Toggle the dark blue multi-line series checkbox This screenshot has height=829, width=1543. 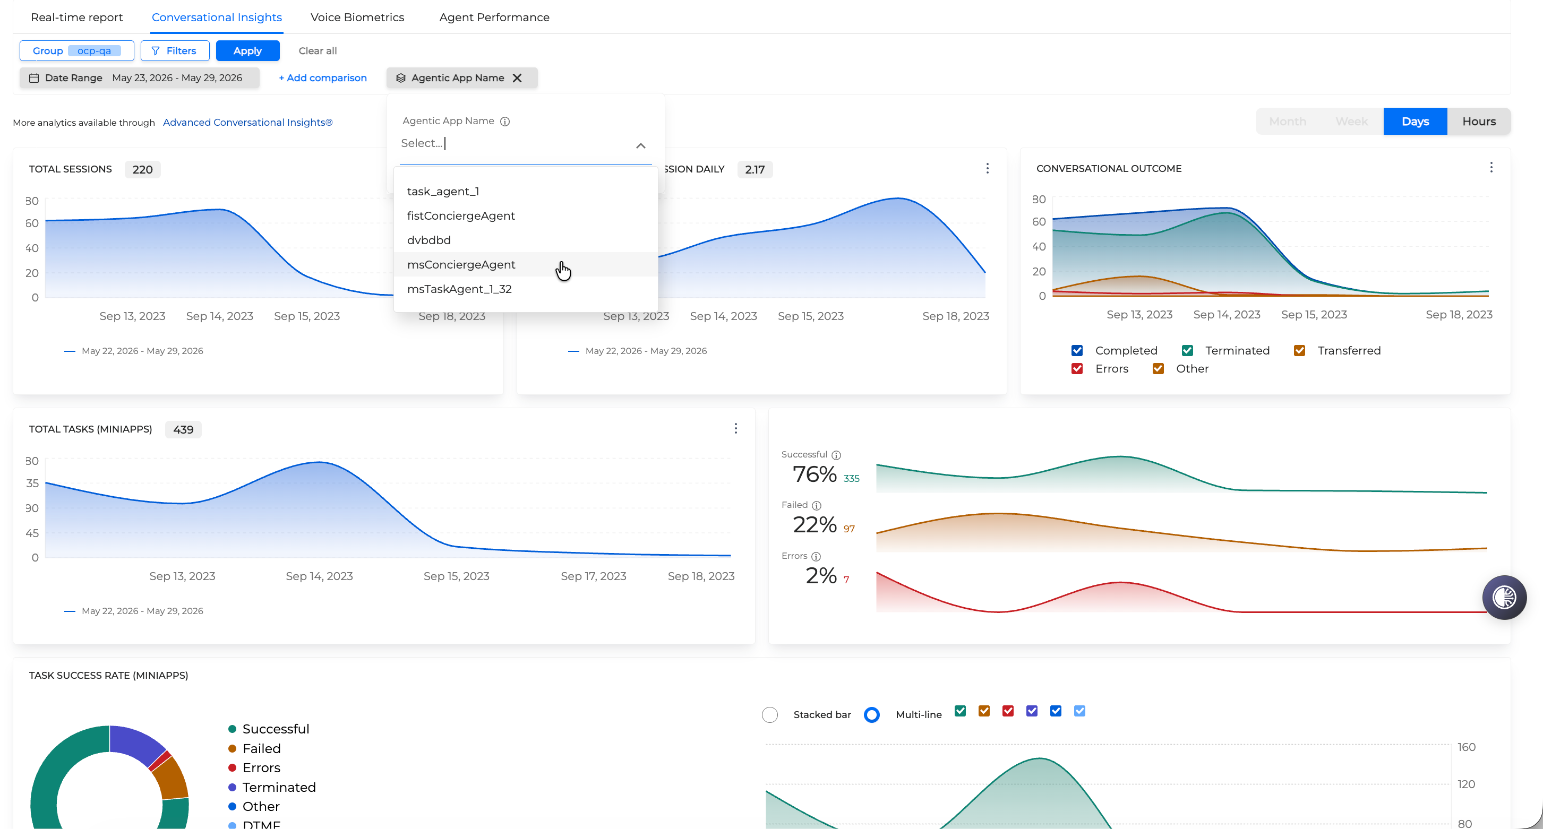pos(1056,711)
